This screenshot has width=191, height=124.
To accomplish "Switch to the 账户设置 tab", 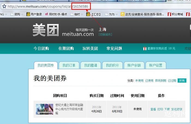I will click(x=156, y=65).
